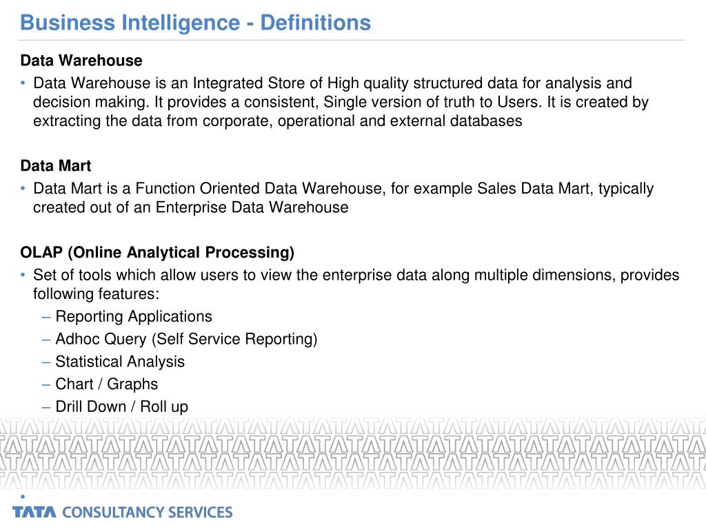Click the Reporting Applications list item

point(134,316)
